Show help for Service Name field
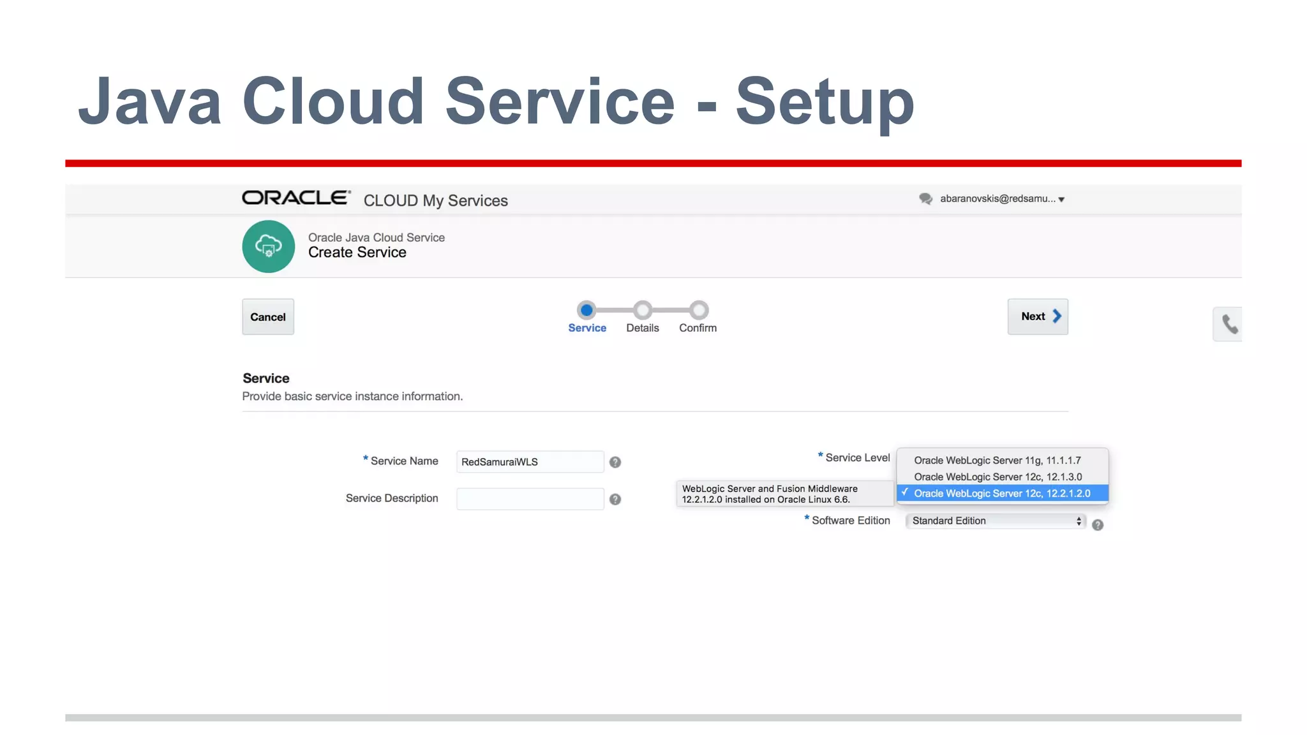The image size is (1307, 735). click(x=615, y=462)
